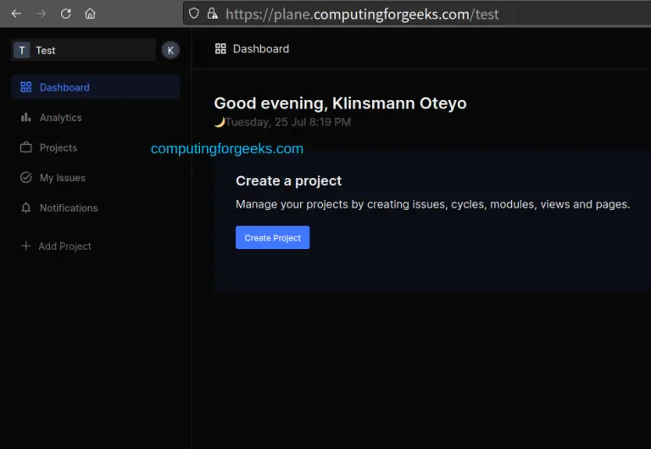The width and height of the screenshot is (651, 449).
Task: Click the My Issues checkmark circle icon
Action: 25,178
